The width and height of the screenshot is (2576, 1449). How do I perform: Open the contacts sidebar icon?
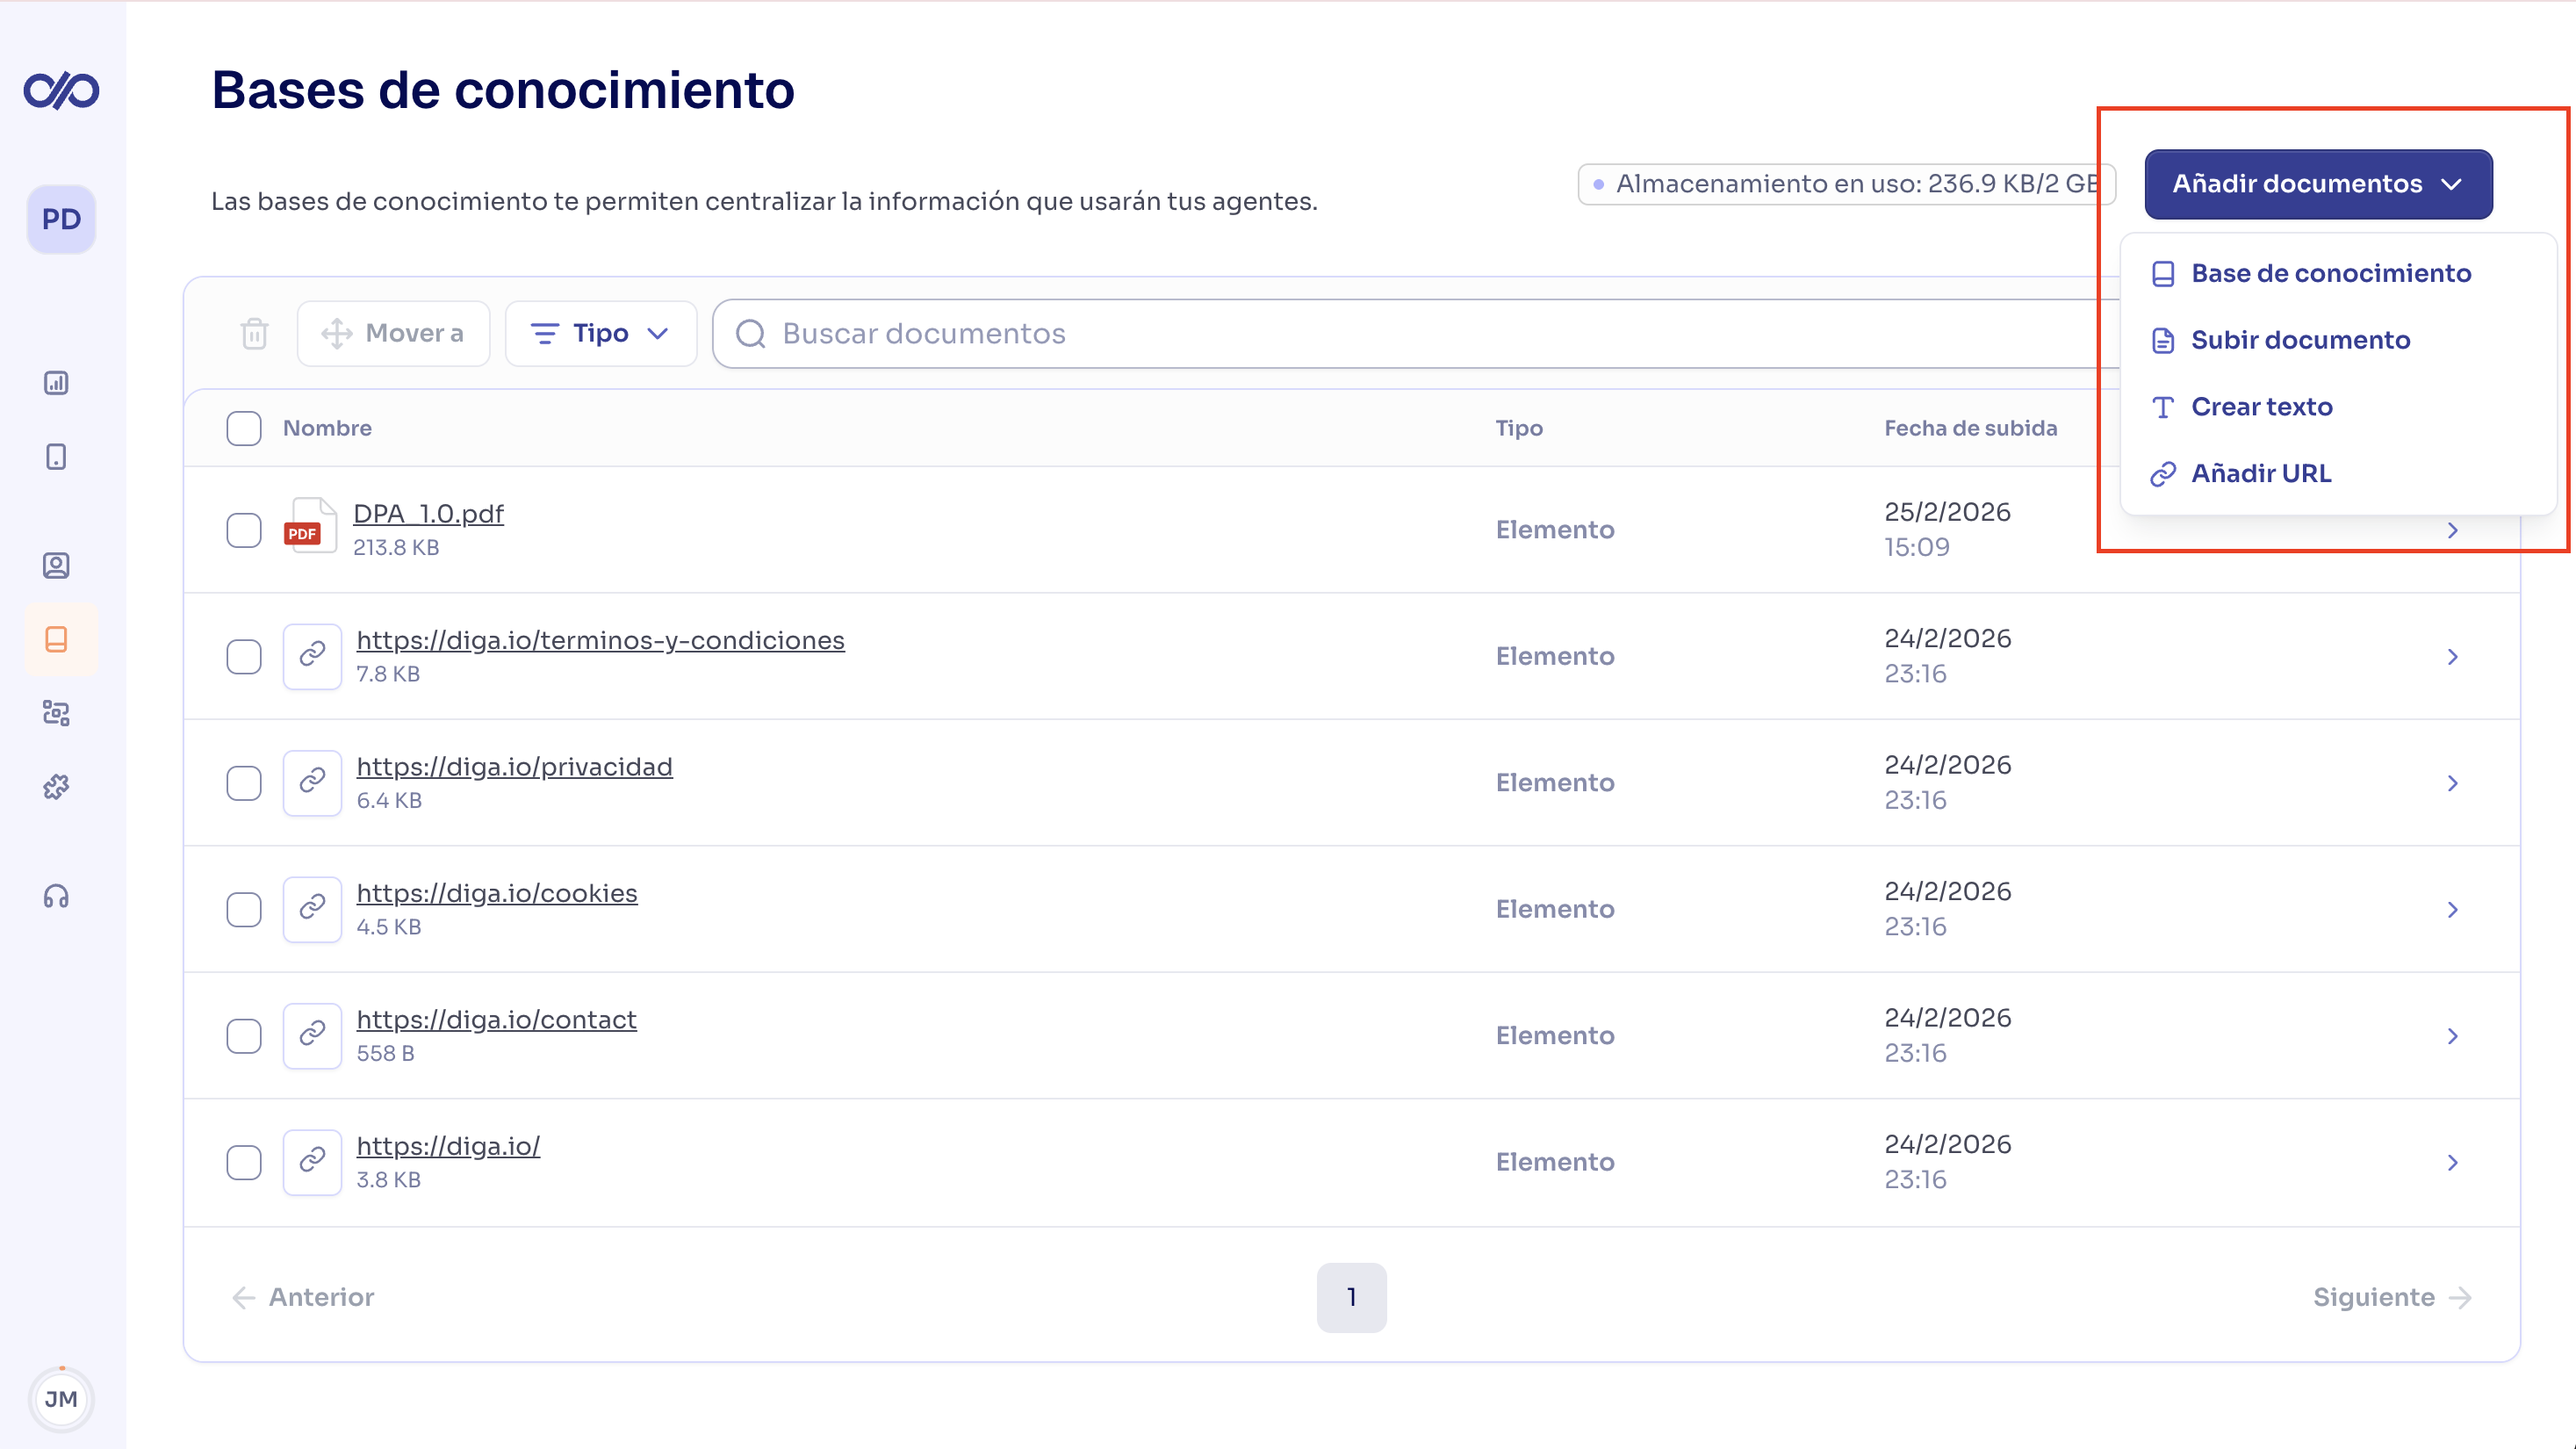pyautogui.click(x=56, y=566)
